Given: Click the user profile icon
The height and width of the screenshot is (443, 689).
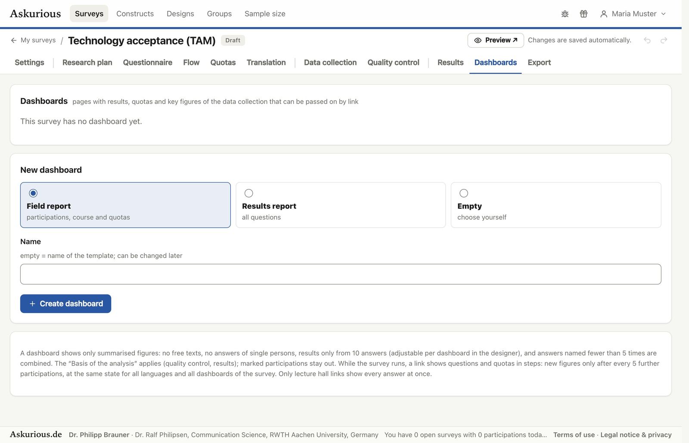Looking at the screenshot, I should coord(604,14).
